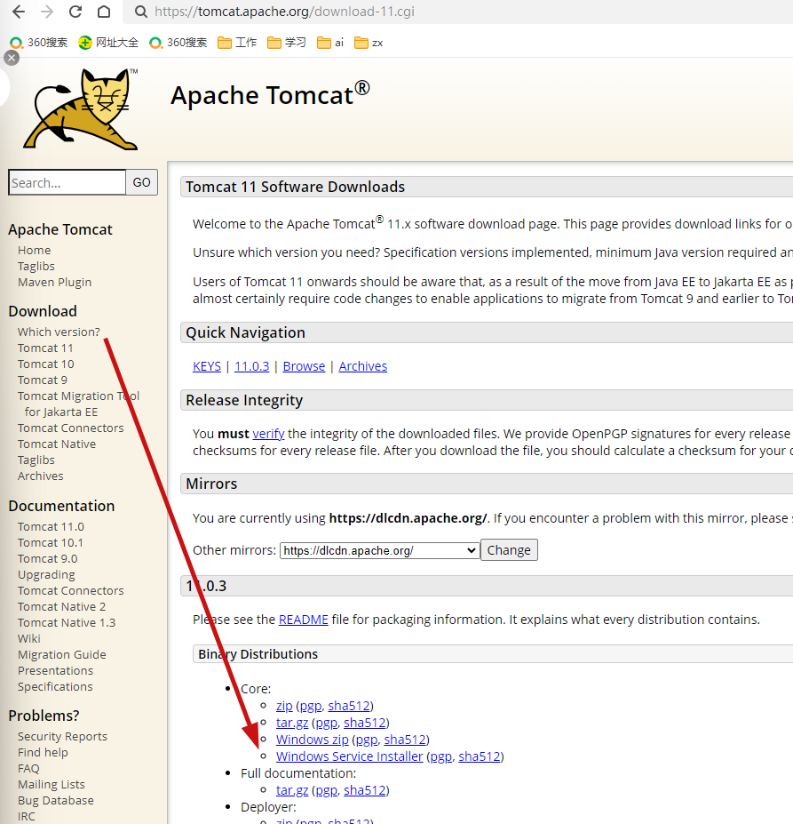This screenshot has width=793, height=824.
Task: Open the 工作 bookmark folder
Action: (237, 43)
